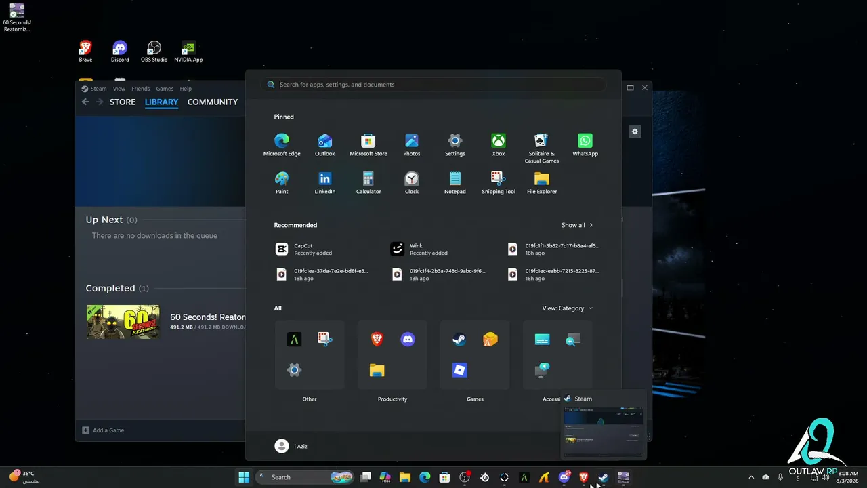Open Microsoft Edge from pinned apps
The image size is (867, 488).
(x=282, y=145)
